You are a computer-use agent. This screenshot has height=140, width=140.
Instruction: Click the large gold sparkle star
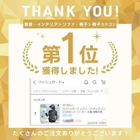point(97,37)
